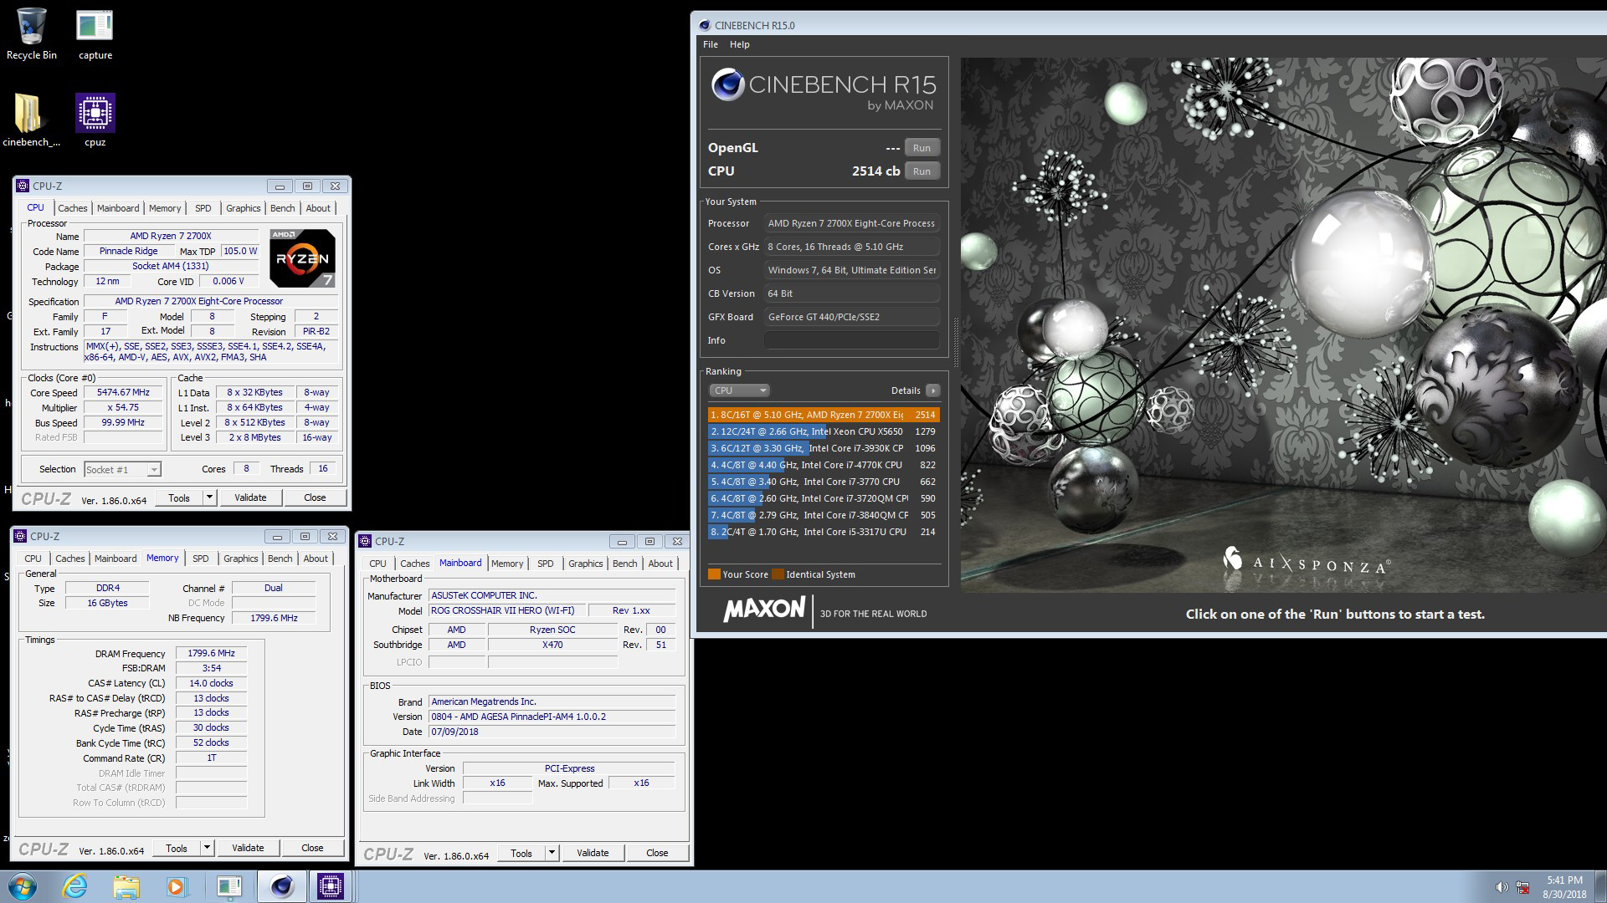Viewport: 1607px width, 903px height.
Task: Click the Cinebench R15 logo icon
Action: (x=727, y=84)
